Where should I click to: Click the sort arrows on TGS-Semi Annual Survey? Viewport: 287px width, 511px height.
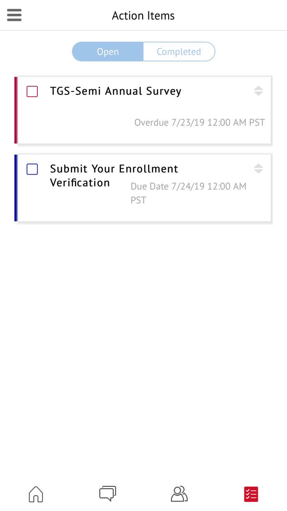[259, 90]
